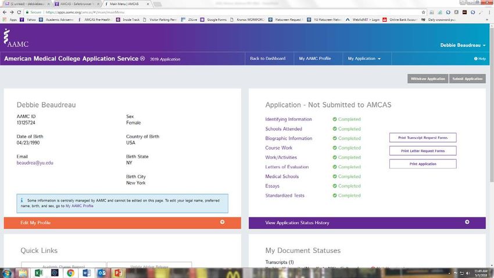Image resolution: width=494 pixels, height=278 pixels.
Task: Click the taskbar clock showing 11:49 AM
Action: pos(481,273)
